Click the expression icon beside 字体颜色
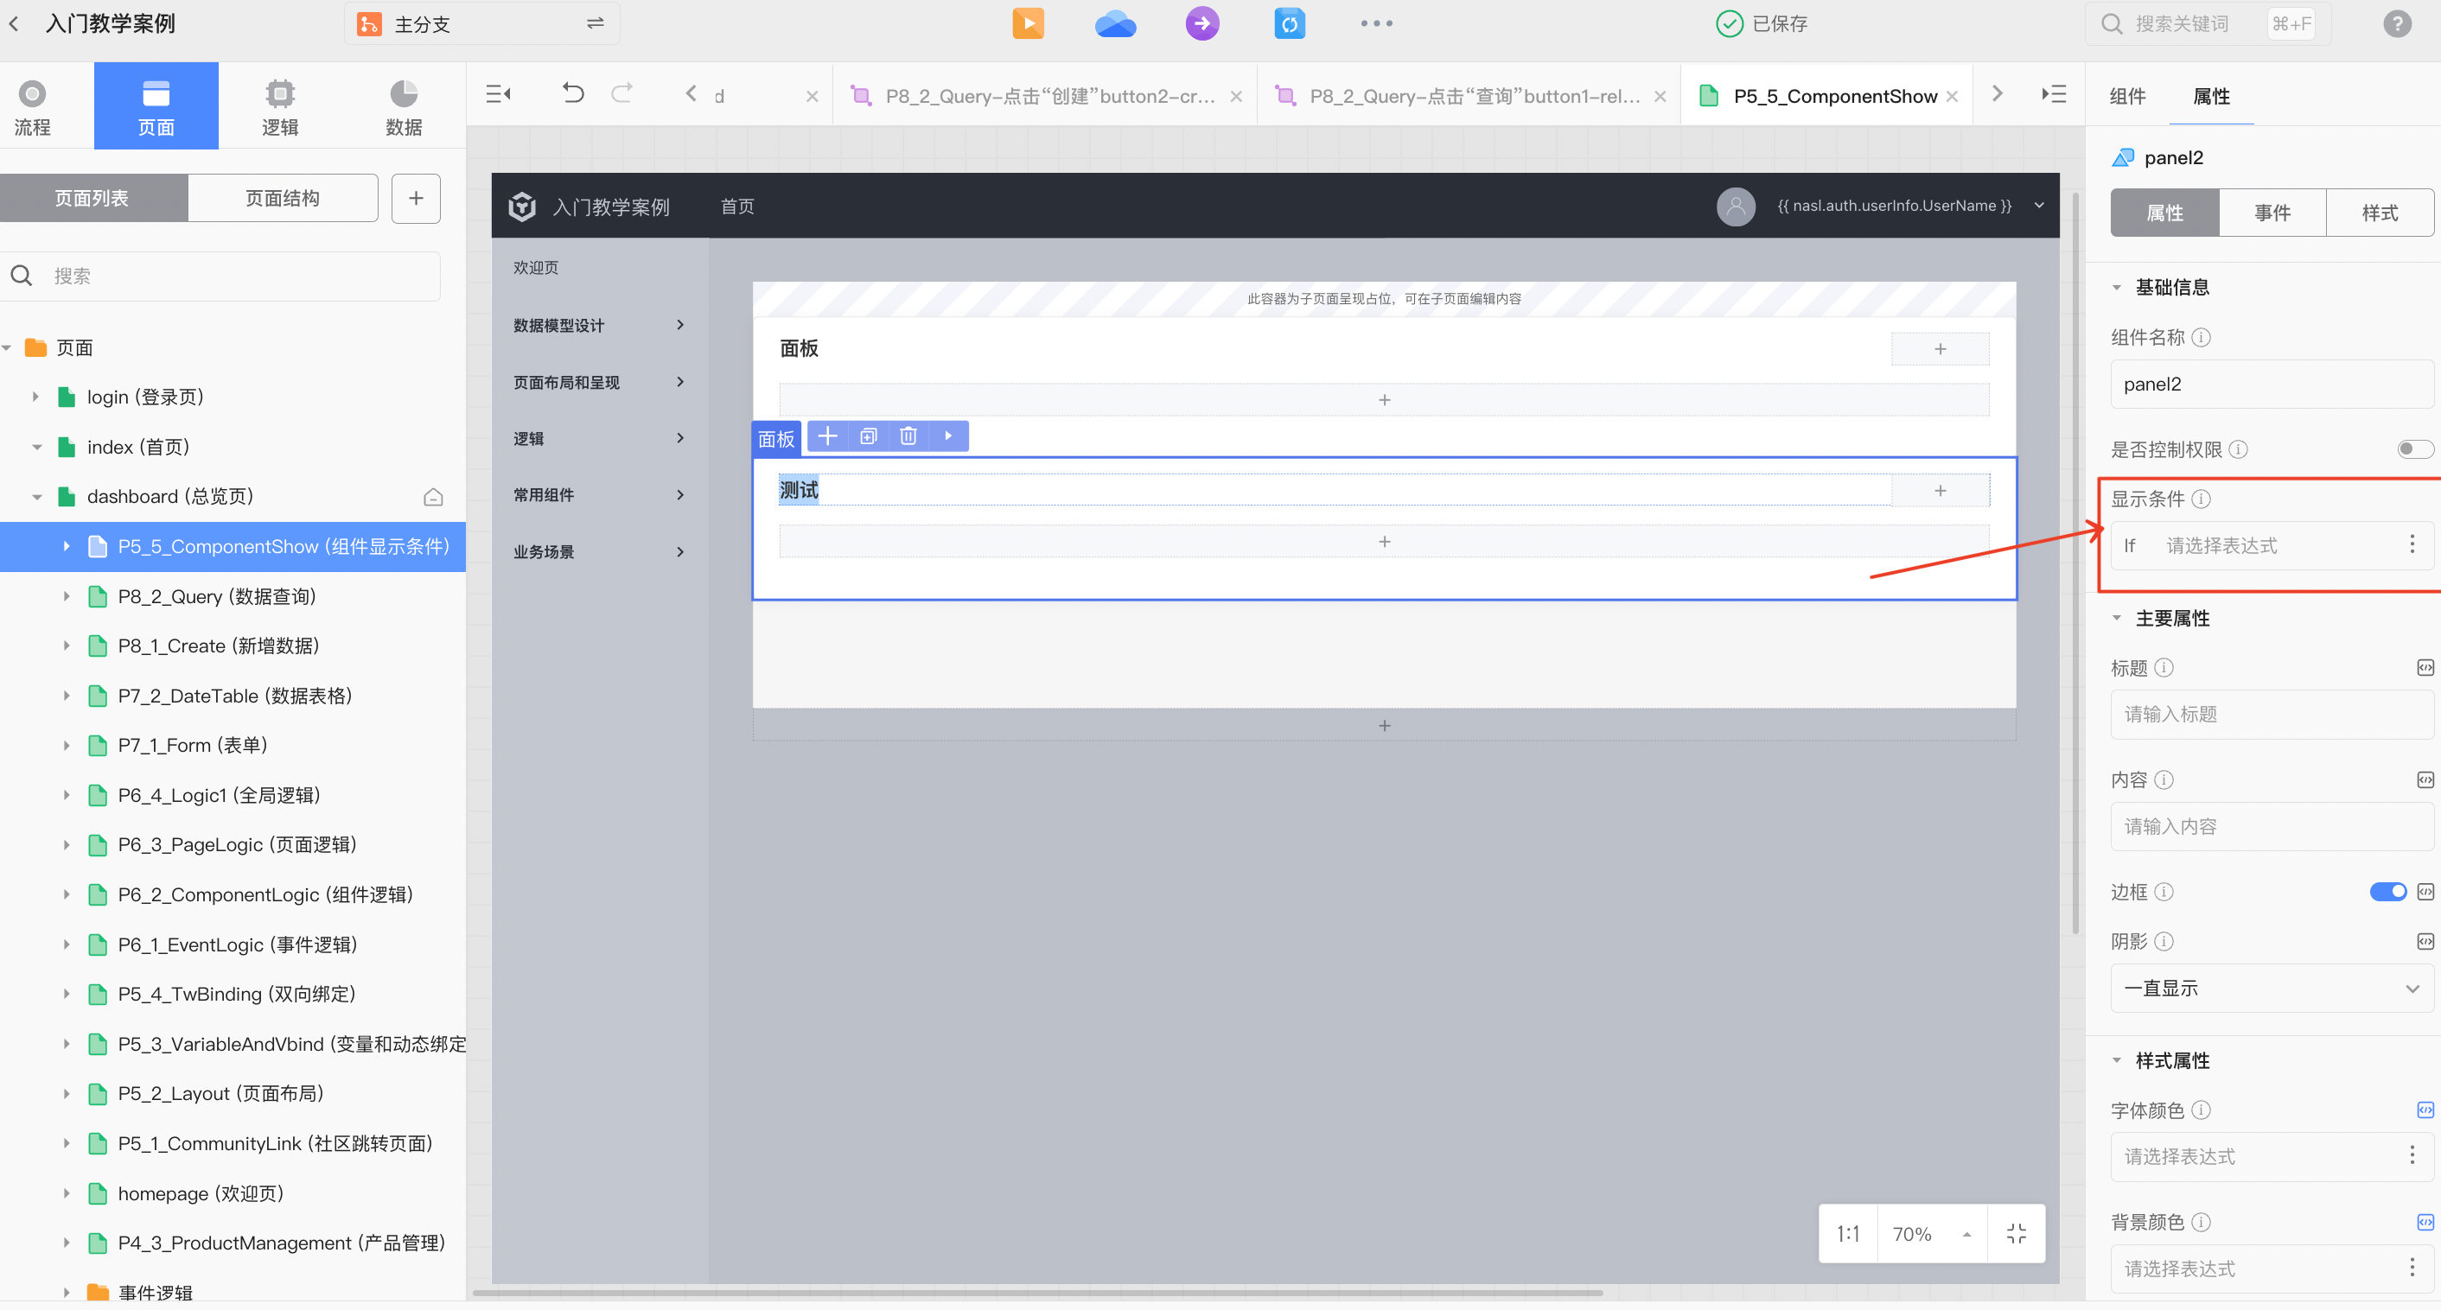This screenshot has width=2441, height=1310. [x=2424, y=1110]
